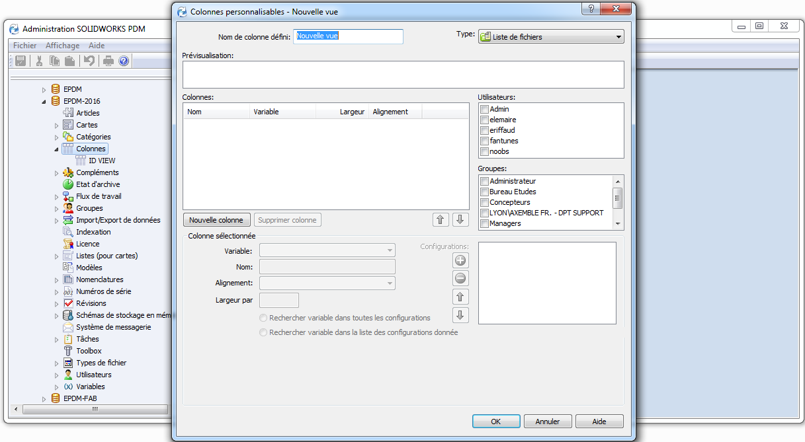
Task: Click the Groupes list vertical scrollbar
Action: click(x=618, y=202)
